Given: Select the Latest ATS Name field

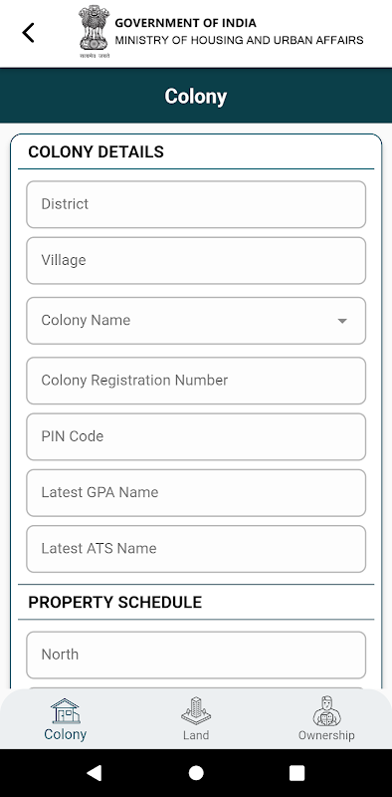Looking at the screenshot, I should pos(196,549).
